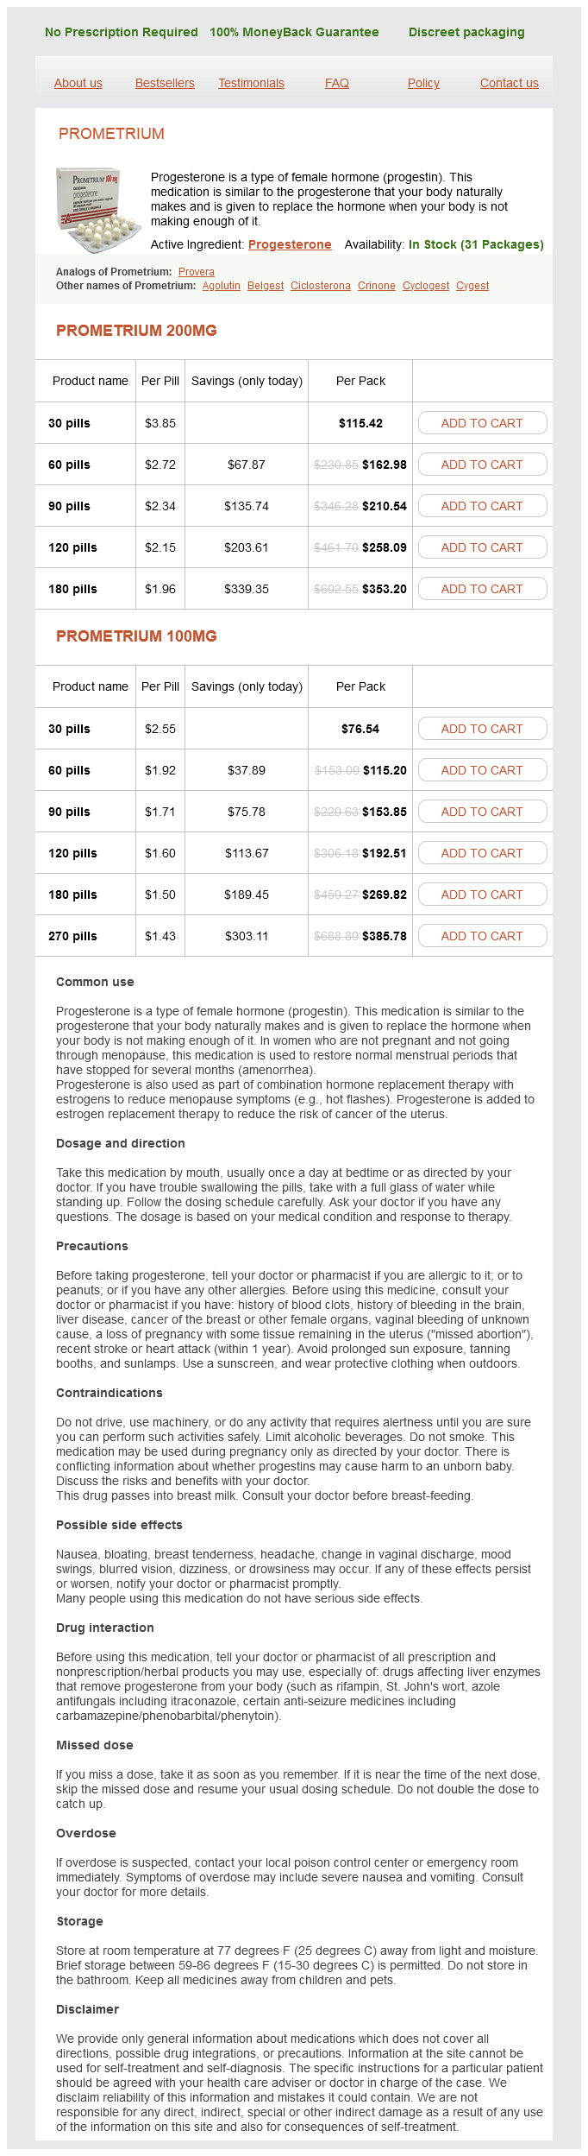Add 100mg 30 pills to cart

482,729
